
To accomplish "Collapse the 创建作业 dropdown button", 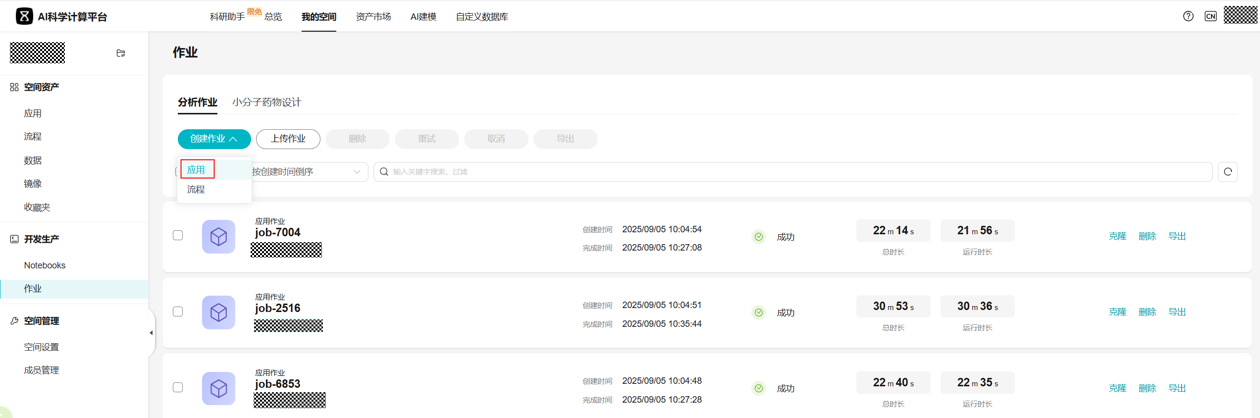I will pyautogui.click(x=214, y=139).
